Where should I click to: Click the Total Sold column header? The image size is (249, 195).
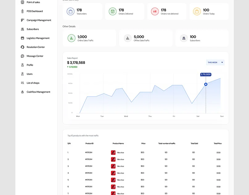[x=194, y=143]
